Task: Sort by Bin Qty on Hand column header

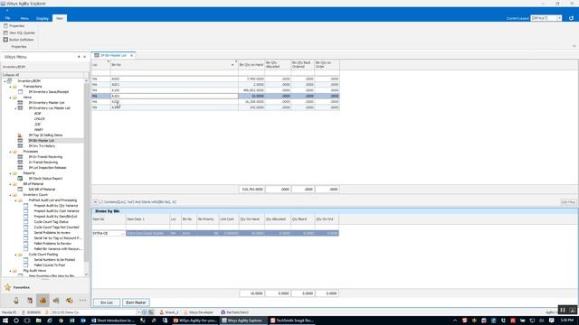Action: 252,65
